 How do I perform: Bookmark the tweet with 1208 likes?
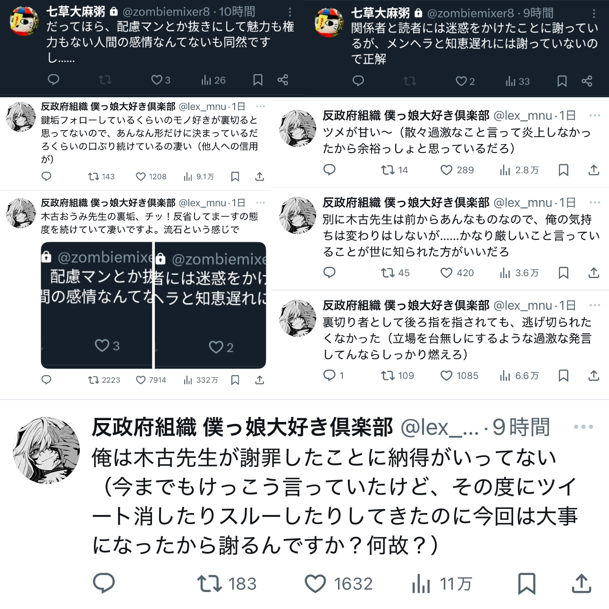pyautogui.click(x=235, y=177)
